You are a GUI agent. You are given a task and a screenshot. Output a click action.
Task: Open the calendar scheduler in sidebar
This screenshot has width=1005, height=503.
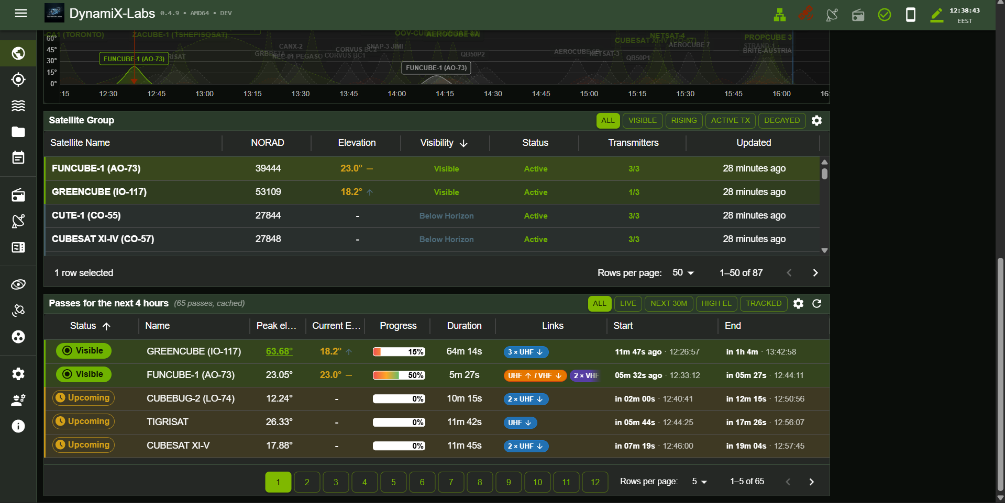point(18,157)
